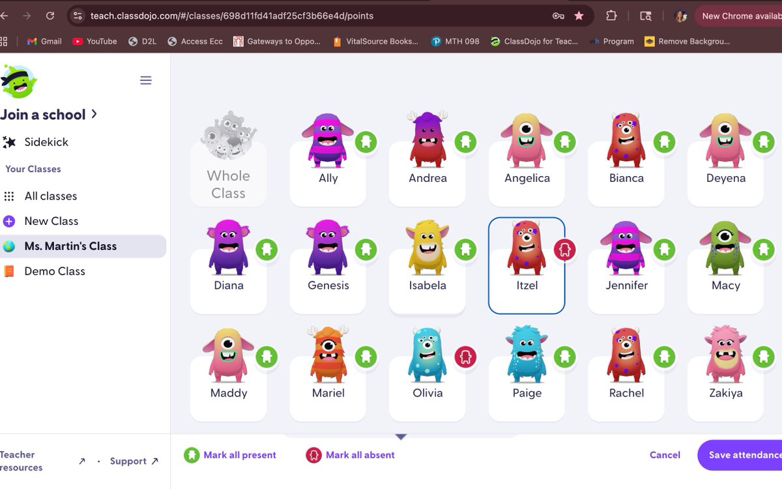This screenshot has height=489, width=782.
Task: Select Mariel's orange monster avatar
Action: [328, 355]
